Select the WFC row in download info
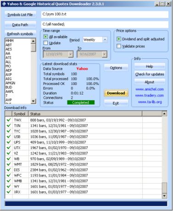This screenshot has height=211, width=173. (x=84, y=175)
